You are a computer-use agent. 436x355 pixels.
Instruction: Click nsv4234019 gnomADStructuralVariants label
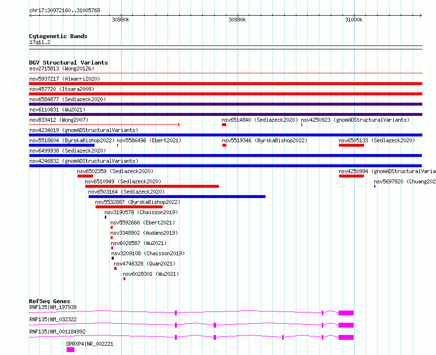(84, 130)
